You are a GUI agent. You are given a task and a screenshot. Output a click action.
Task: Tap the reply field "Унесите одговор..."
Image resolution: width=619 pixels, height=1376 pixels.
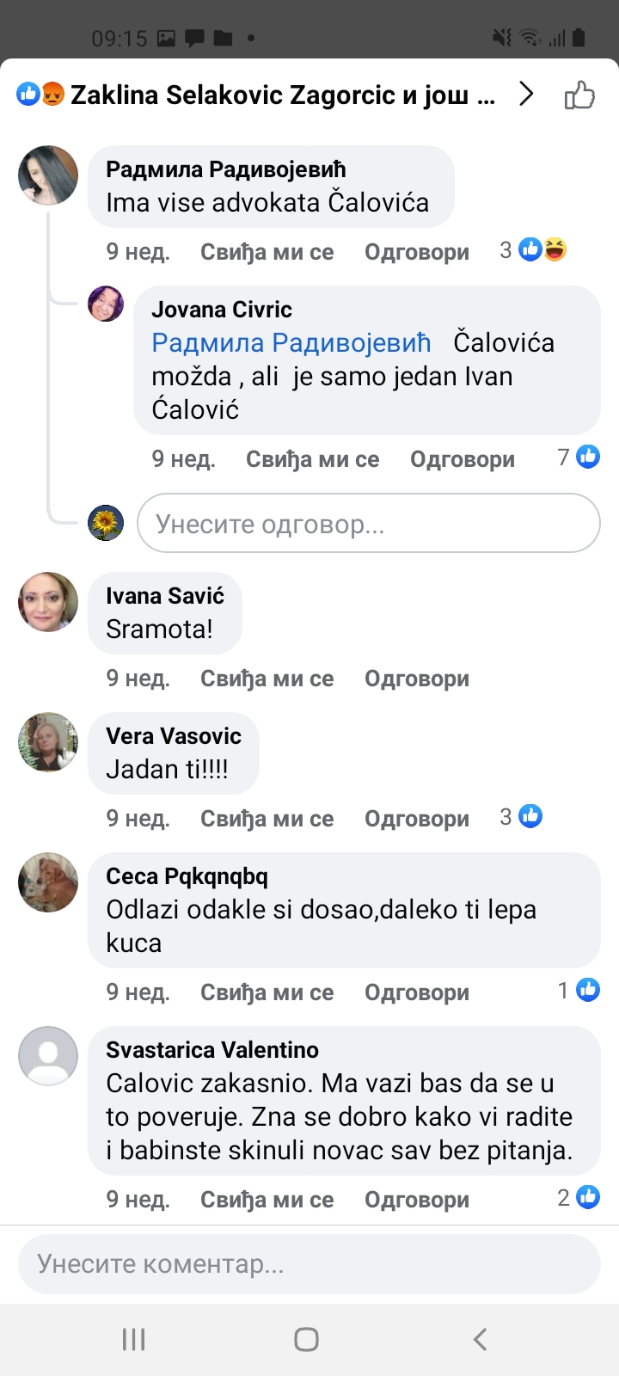click(x=368, y=523)
